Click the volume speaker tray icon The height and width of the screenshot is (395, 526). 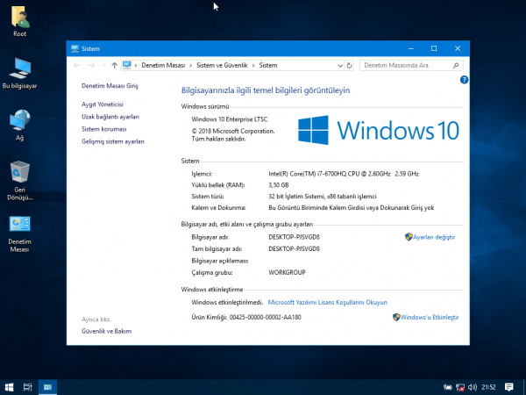click(x=471, y=386)
